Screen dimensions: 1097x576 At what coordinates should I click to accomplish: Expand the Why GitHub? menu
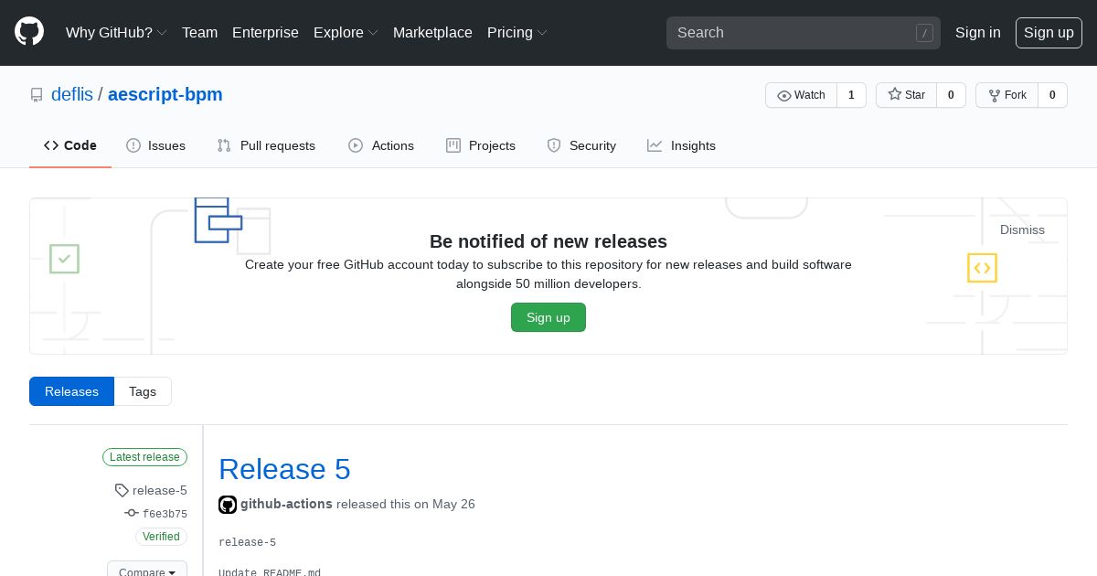116,32
